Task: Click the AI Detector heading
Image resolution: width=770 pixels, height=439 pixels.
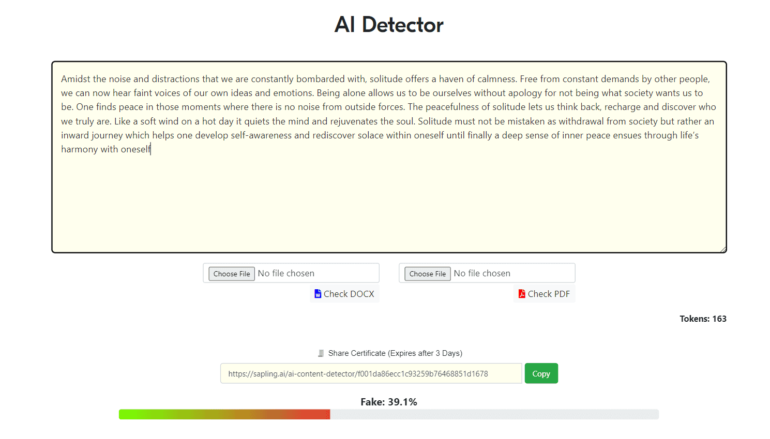Action: click(389, 25)
